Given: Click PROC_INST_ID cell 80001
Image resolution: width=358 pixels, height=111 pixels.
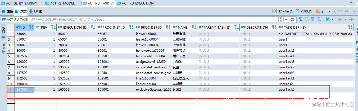Looking at the screenshot, I should pyautogui.click(x=115, y=51).
